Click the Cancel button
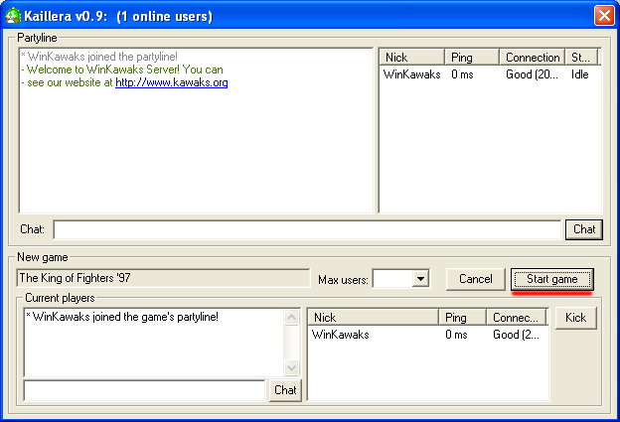Image resolution: width=620 pixels, height=422 pixels. click(475, 279)
